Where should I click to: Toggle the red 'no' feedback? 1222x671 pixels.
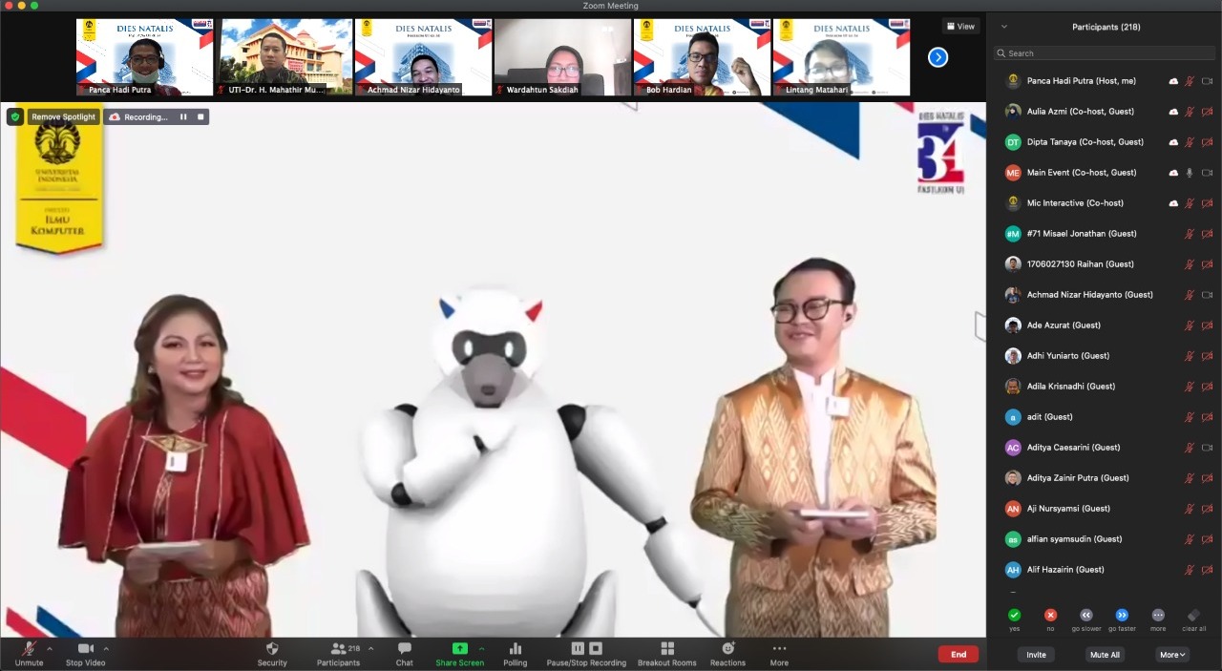[x=1049, y=616]
